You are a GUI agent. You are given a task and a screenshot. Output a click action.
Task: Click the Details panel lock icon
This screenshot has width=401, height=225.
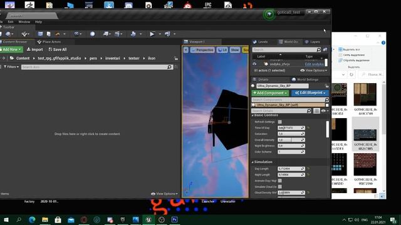326,86
